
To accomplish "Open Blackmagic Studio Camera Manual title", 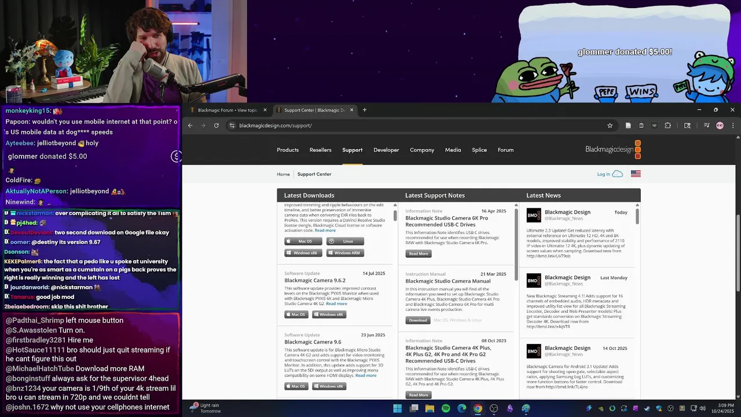I will point(448,281).
